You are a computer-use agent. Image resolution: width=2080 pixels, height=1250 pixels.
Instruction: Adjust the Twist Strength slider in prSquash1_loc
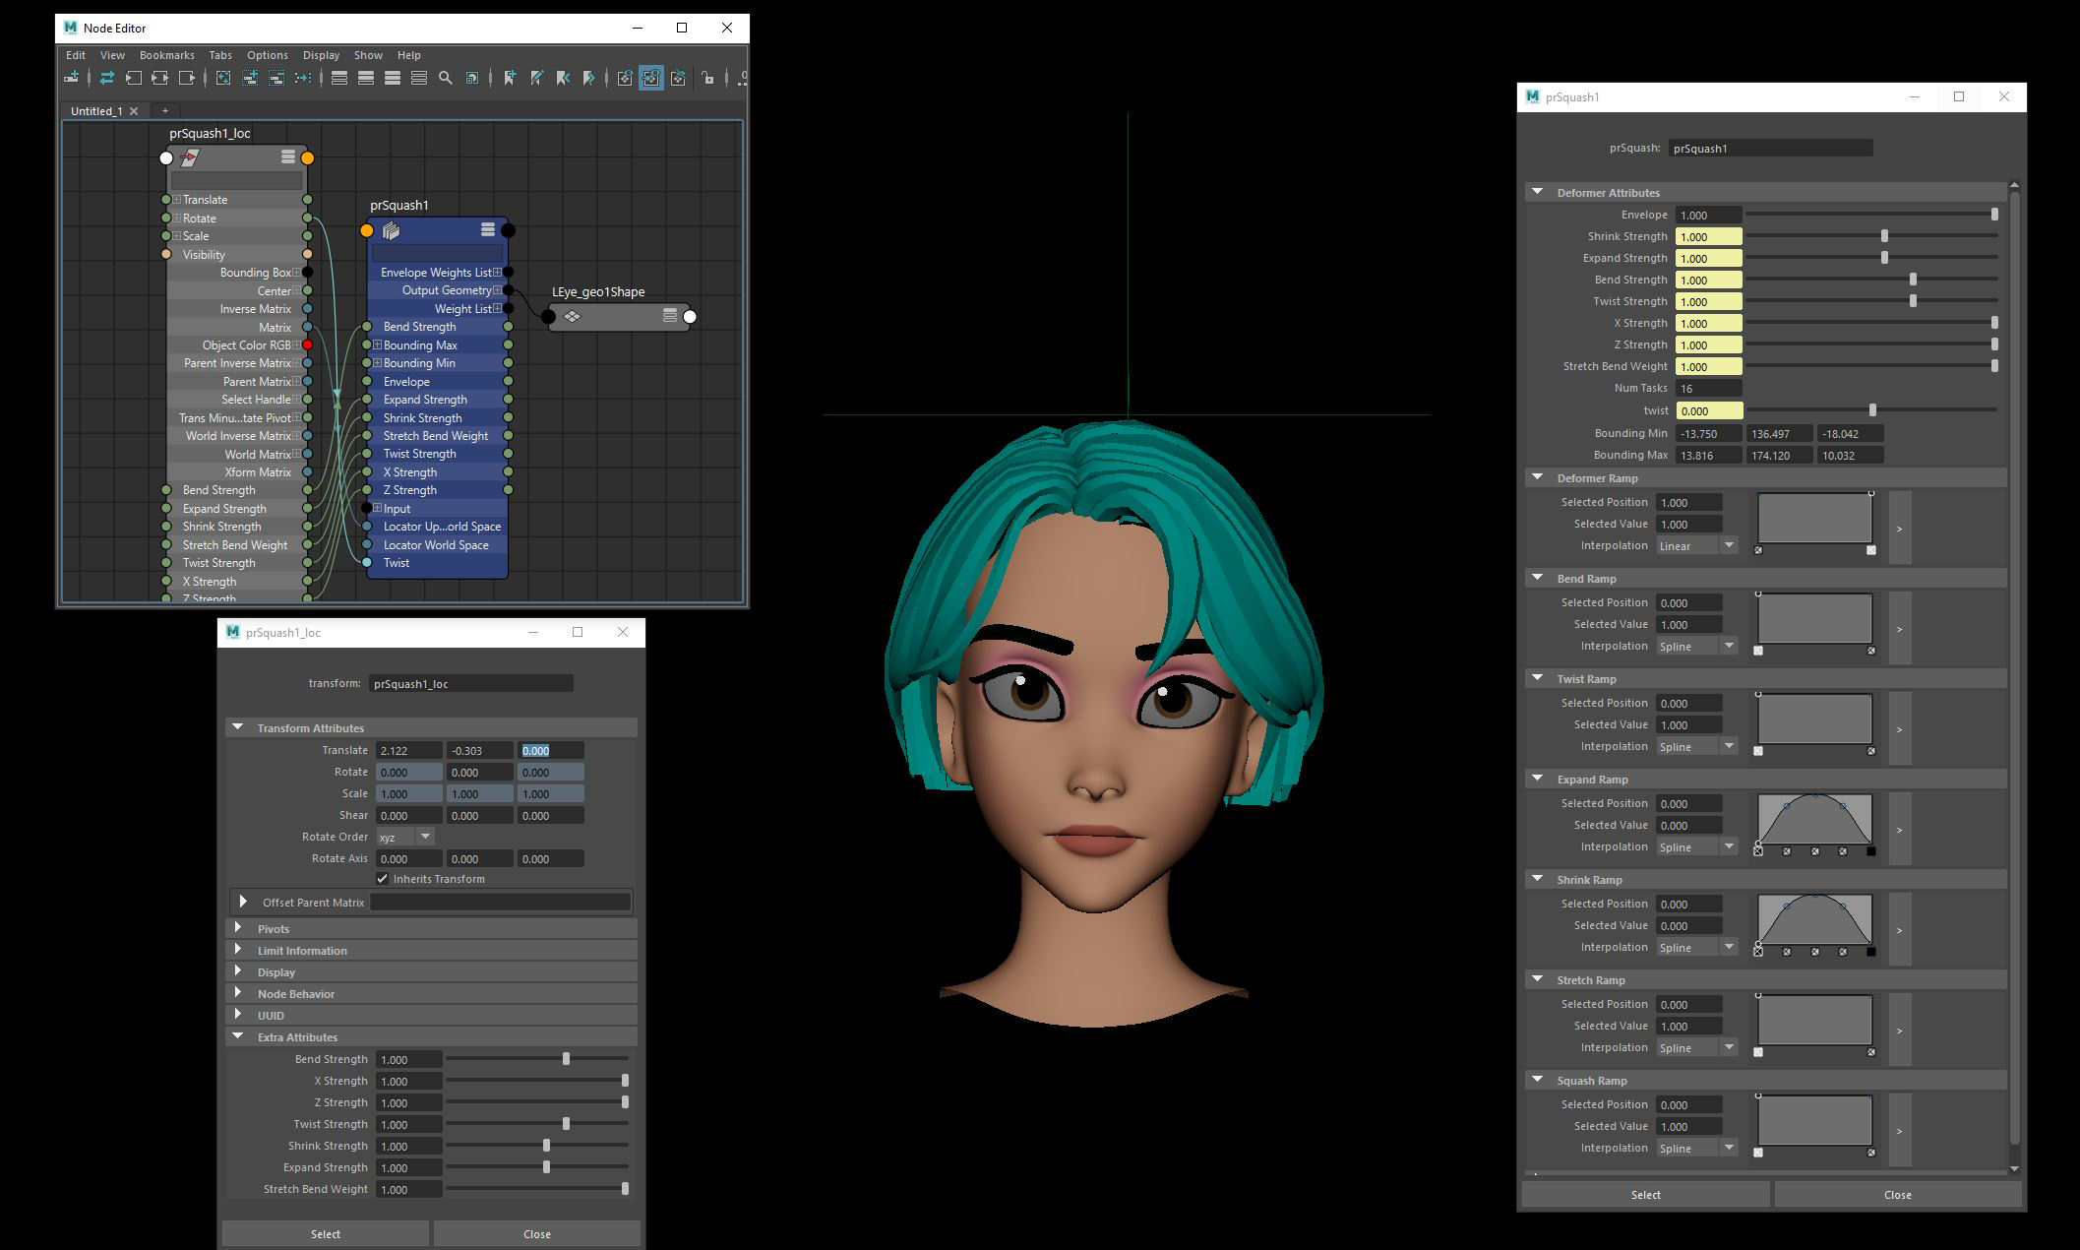(x=566, y=1124)
